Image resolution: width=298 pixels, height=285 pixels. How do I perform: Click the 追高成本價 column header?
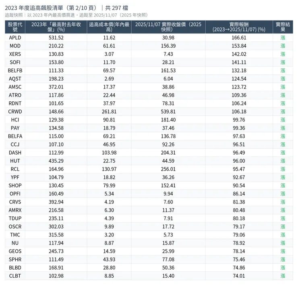(109, 27)
